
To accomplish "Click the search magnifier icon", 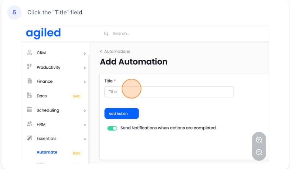I will 106,33.
